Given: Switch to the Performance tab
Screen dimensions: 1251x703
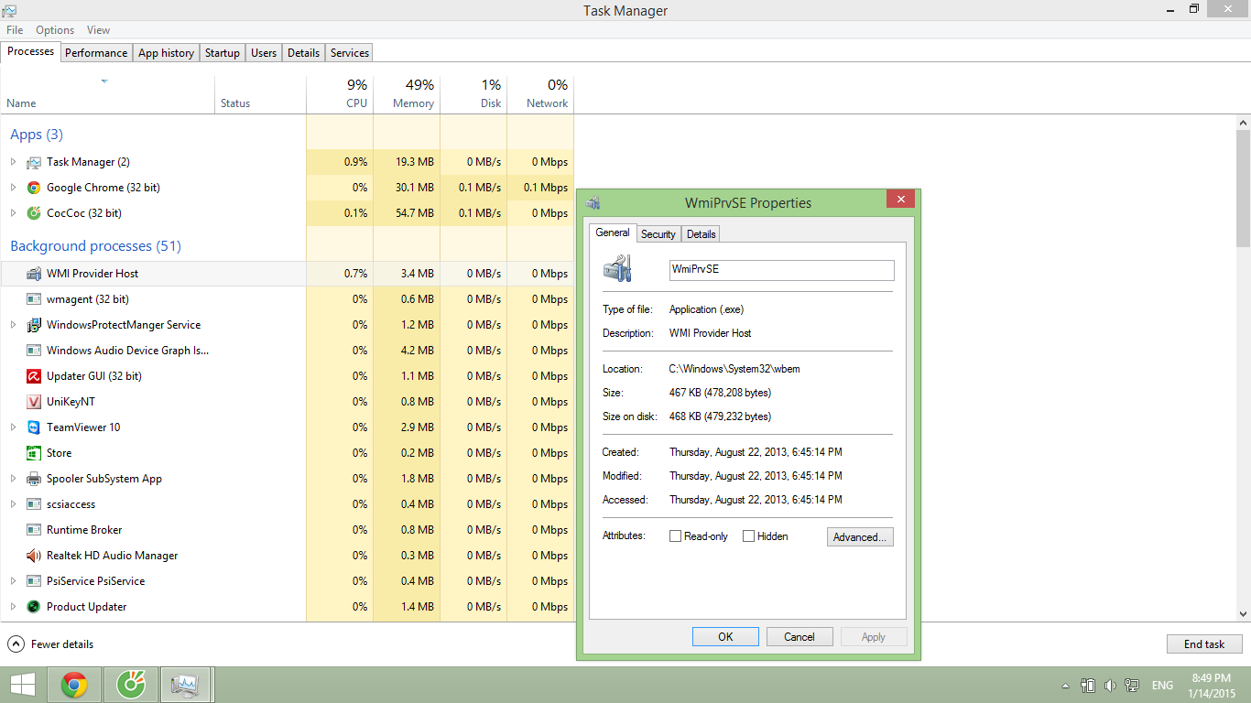Looking at the screenshot, I should pos(96,53).
